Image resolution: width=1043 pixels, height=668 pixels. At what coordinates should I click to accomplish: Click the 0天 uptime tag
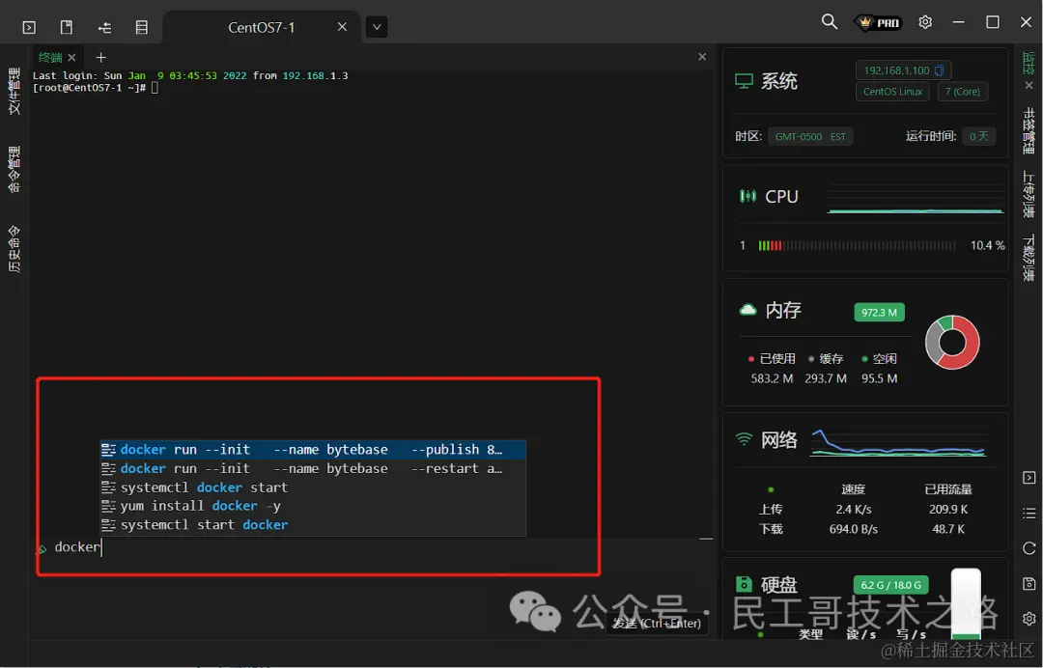(x=978, y=137)
